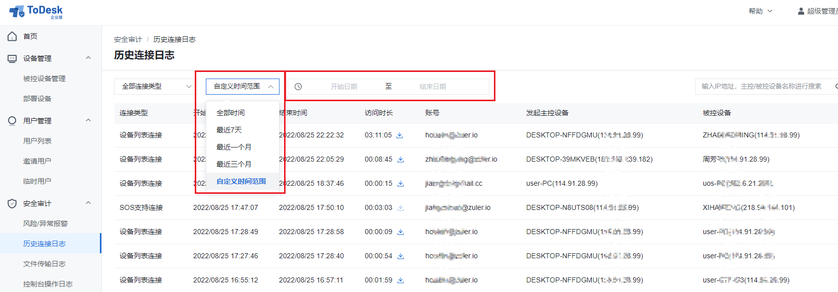Click the ToDesk logo icon
The width and height of the screenshot is (838, 292).
click(17, 11)
